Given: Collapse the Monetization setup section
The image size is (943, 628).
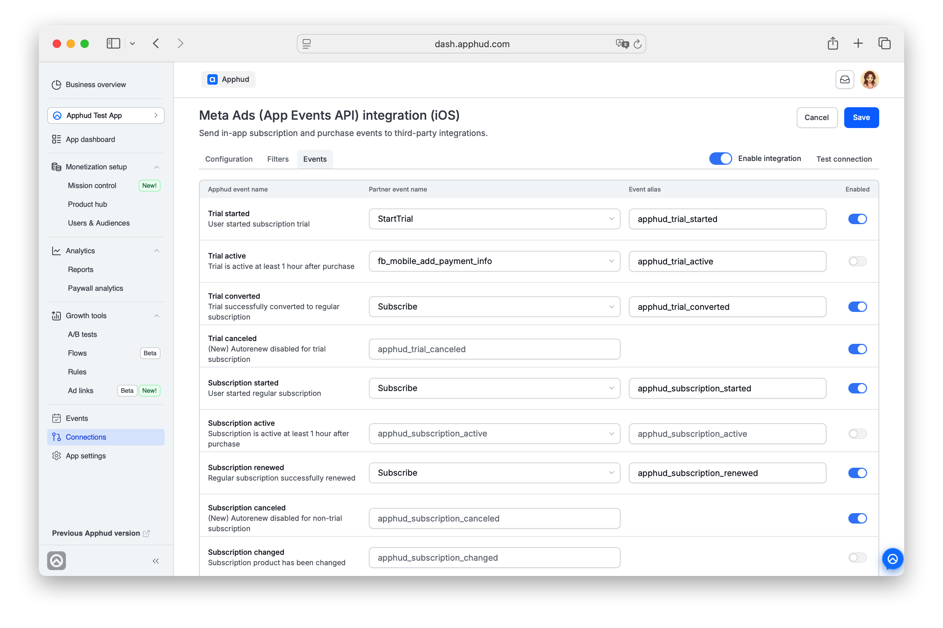Looking at the screenshot, I should click(x=156, y=167).
